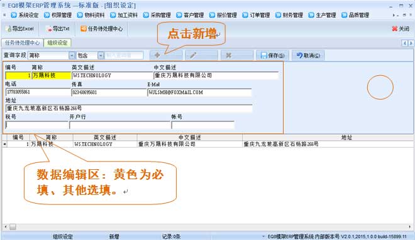Open the 客户管理 menu

[190, 15]
